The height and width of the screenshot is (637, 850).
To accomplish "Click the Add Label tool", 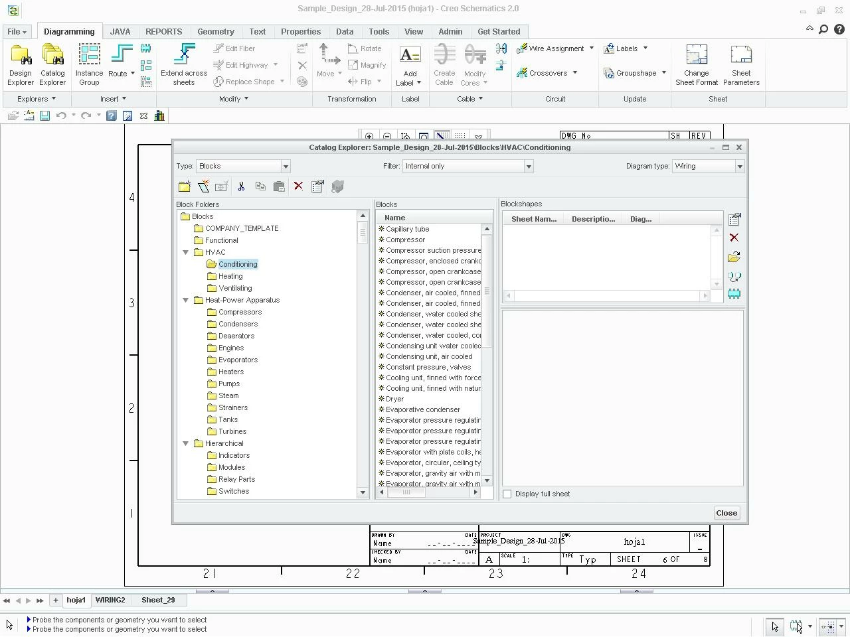I will [x=410, y=65].
